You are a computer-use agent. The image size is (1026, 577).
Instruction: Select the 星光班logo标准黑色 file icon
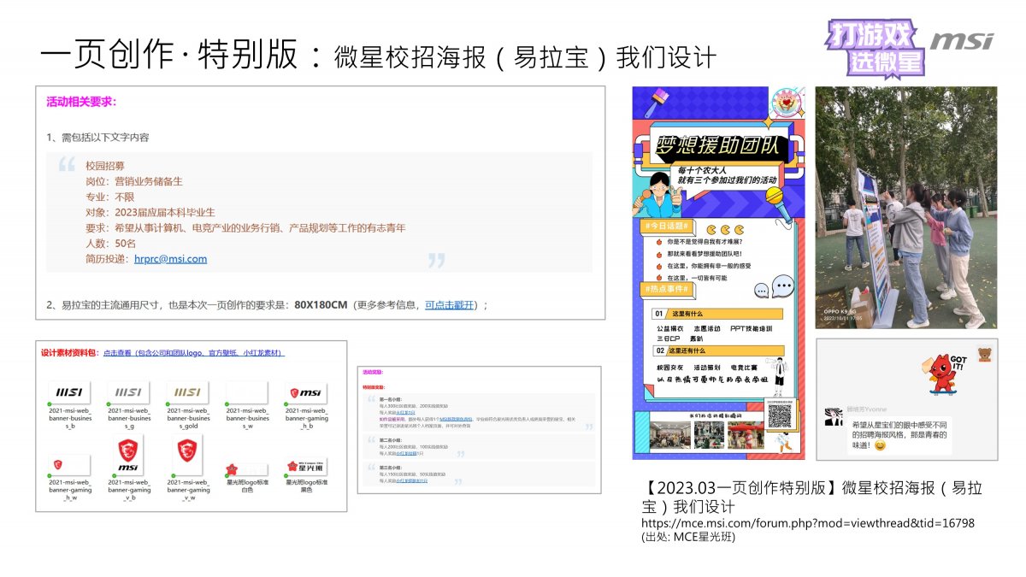tap(305, 467)
